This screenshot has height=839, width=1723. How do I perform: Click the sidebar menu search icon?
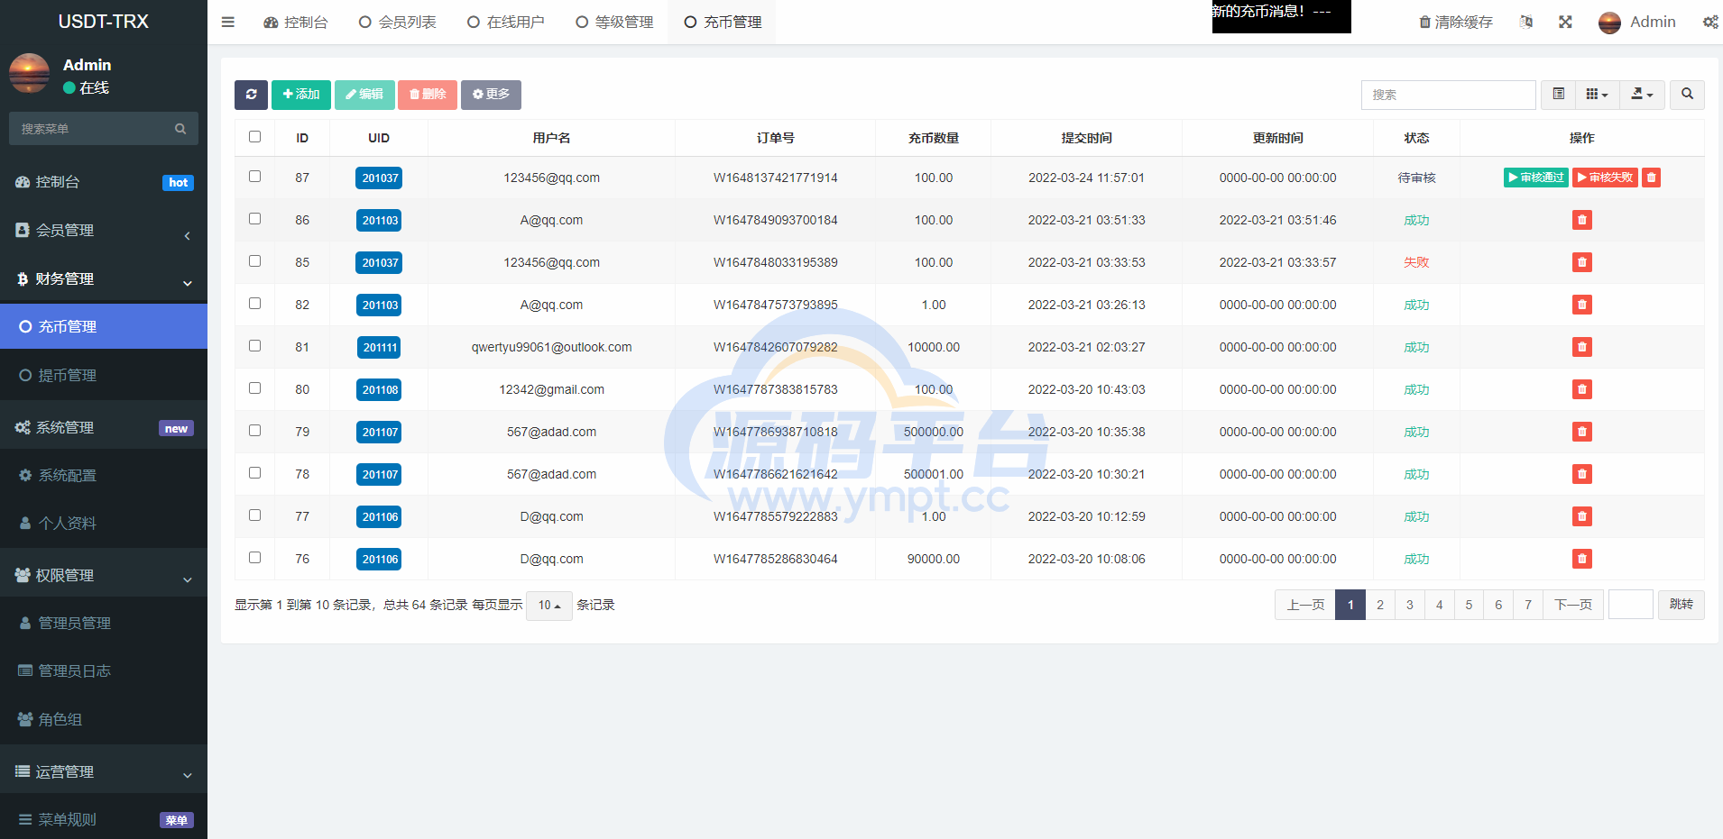180,129
